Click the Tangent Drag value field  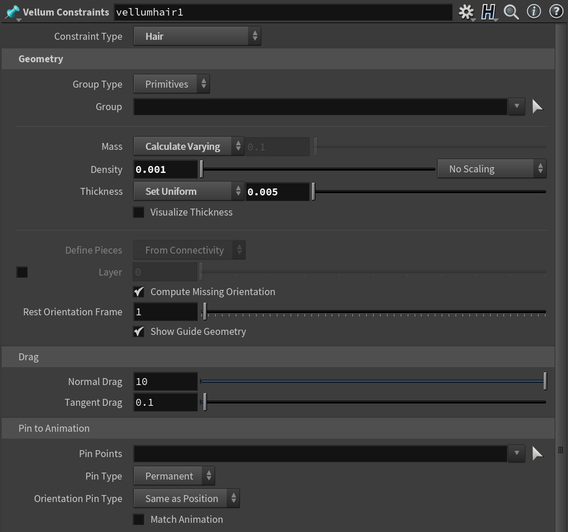[165, 402]
